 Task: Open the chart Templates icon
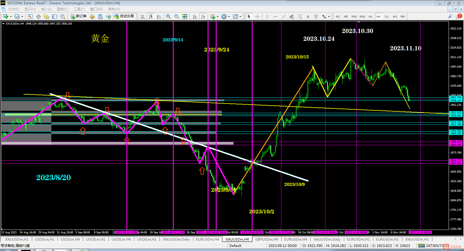coord(235,16)
